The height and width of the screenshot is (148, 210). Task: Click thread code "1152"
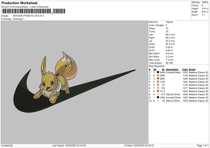pyautogui.click(x=185, y=85)
